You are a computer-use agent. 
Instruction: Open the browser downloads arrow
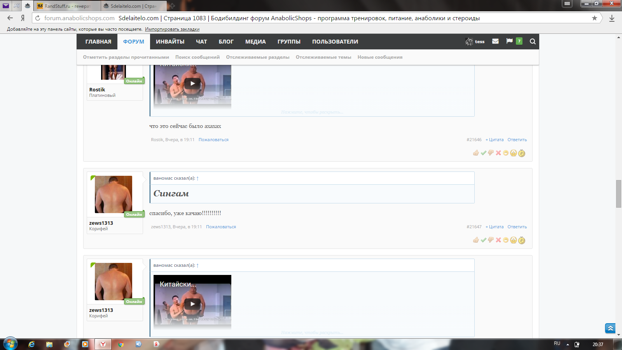coord(612,18)
